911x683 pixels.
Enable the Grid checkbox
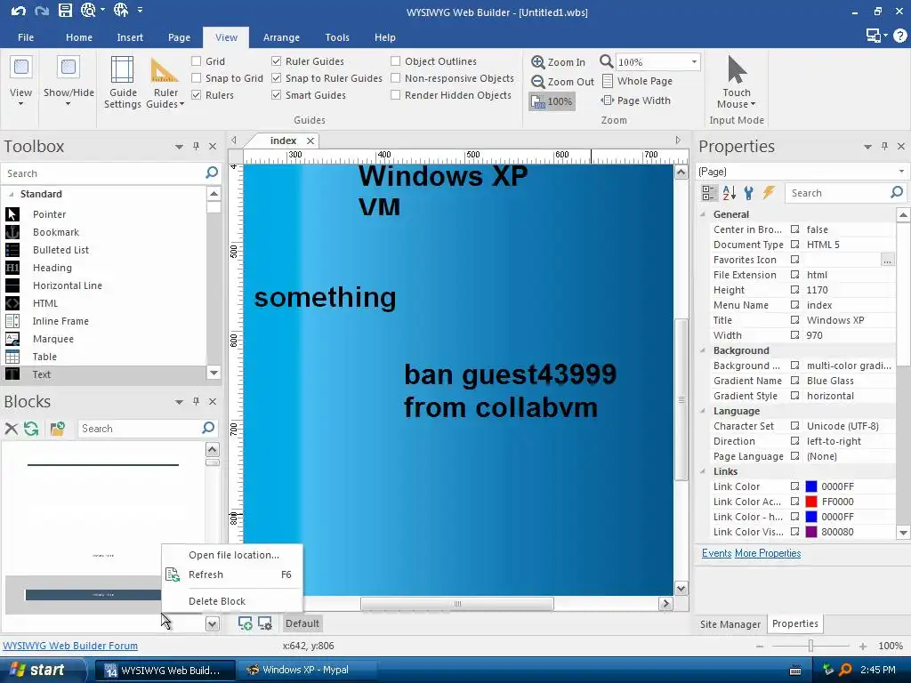pyautogui.click(x=197, y=61)
